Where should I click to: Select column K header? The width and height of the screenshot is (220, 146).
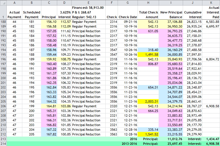pos(211,3)
